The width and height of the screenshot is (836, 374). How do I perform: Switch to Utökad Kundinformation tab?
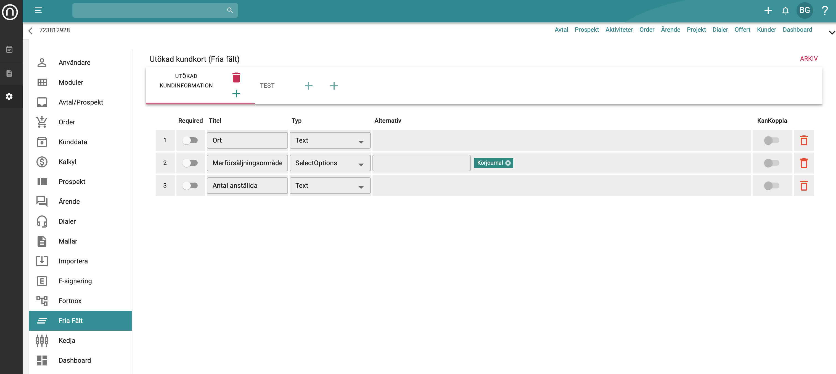(186, 81)
